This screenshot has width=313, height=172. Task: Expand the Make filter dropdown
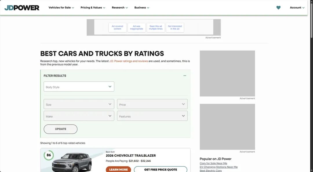(x=79, y=116)
